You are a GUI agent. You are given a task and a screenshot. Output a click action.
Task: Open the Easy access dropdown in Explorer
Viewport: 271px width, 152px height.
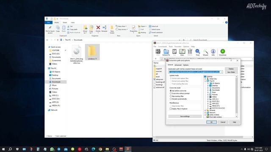tap(122, 30)
